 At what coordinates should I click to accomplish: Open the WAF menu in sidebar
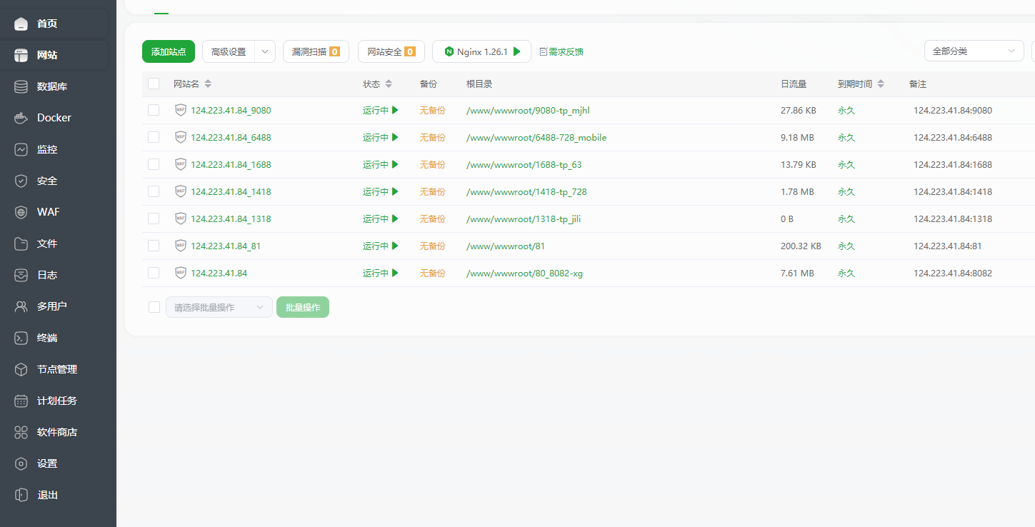[x=54, y=212]
